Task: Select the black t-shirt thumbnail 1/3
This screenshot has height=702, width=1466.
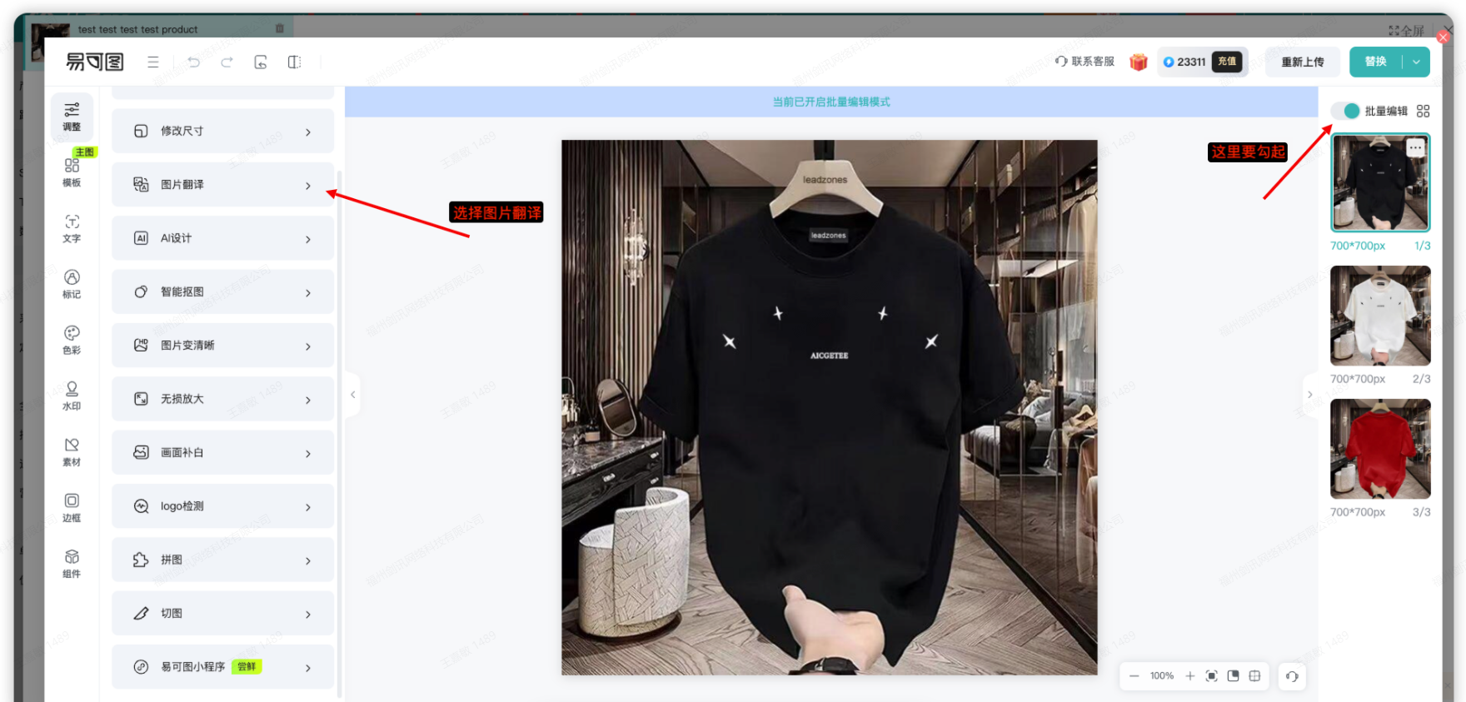Action: click(x=1380, y=182)
